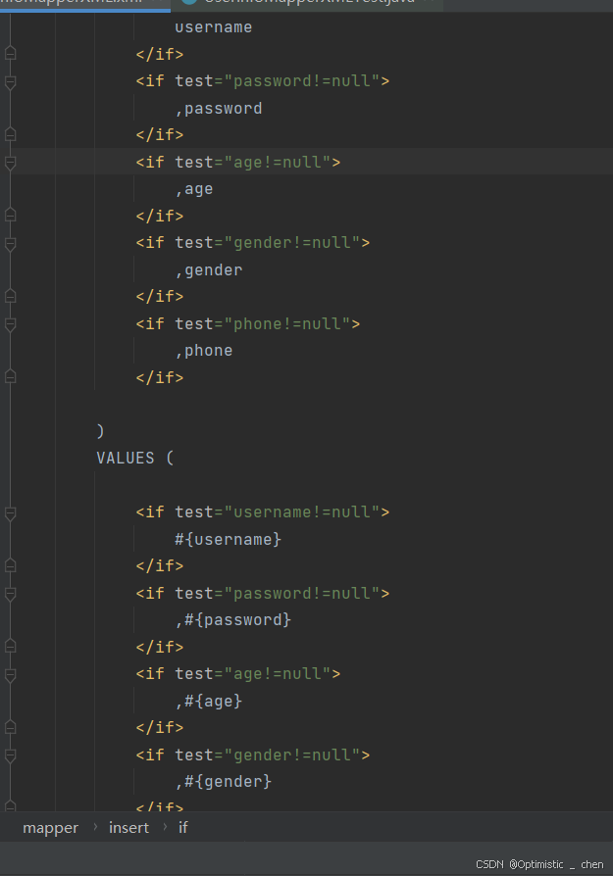613x876 pixels.
Task: Click the VALUES ( line
Action: (134, 459)
